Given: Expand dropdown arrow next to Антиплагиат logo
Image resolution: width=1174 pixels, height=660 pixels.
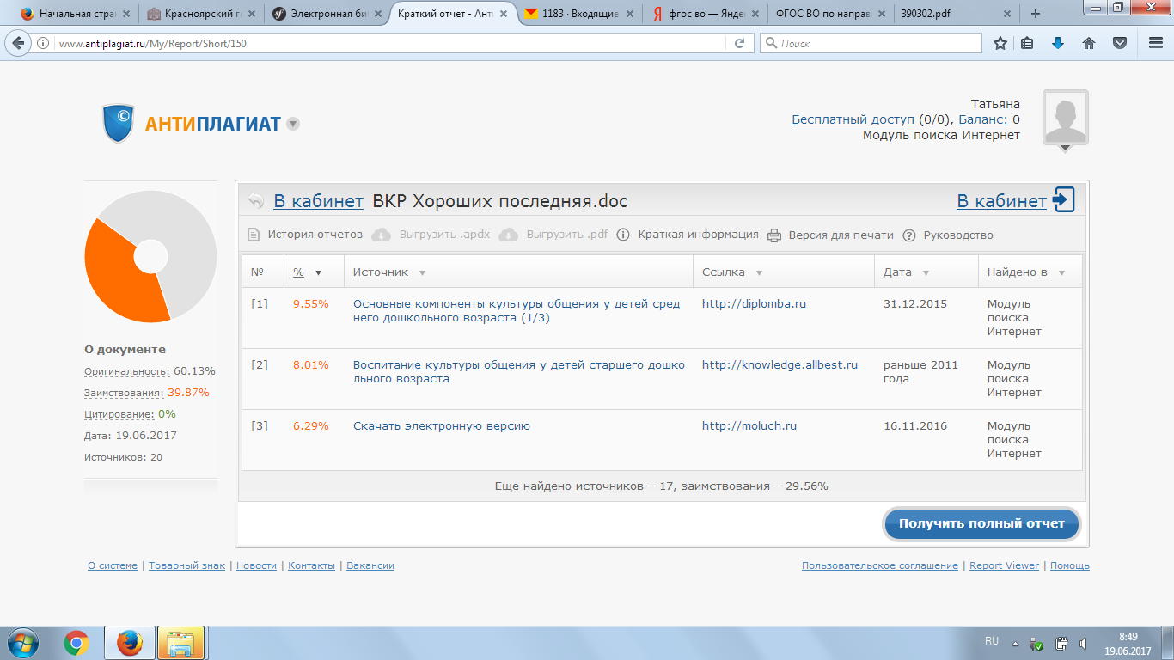Looking at the screenshot, I should [x=293, y=124].
